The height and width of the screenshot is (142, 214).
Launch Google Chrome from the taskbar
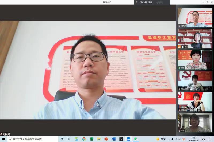84,139
